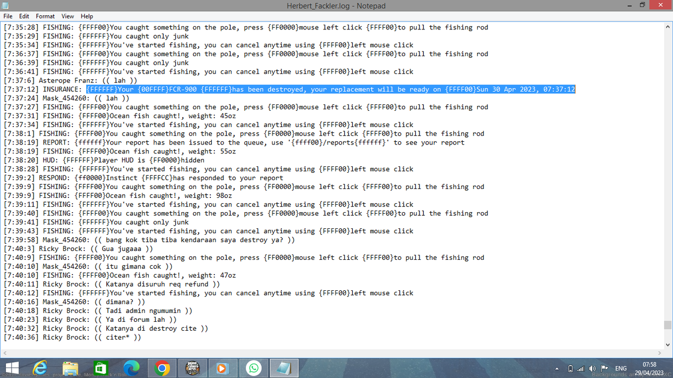Viewport: 673px width, 378px height.
Task: Click the 'Gua jugaaa' chat line
Action: [78, 249]
